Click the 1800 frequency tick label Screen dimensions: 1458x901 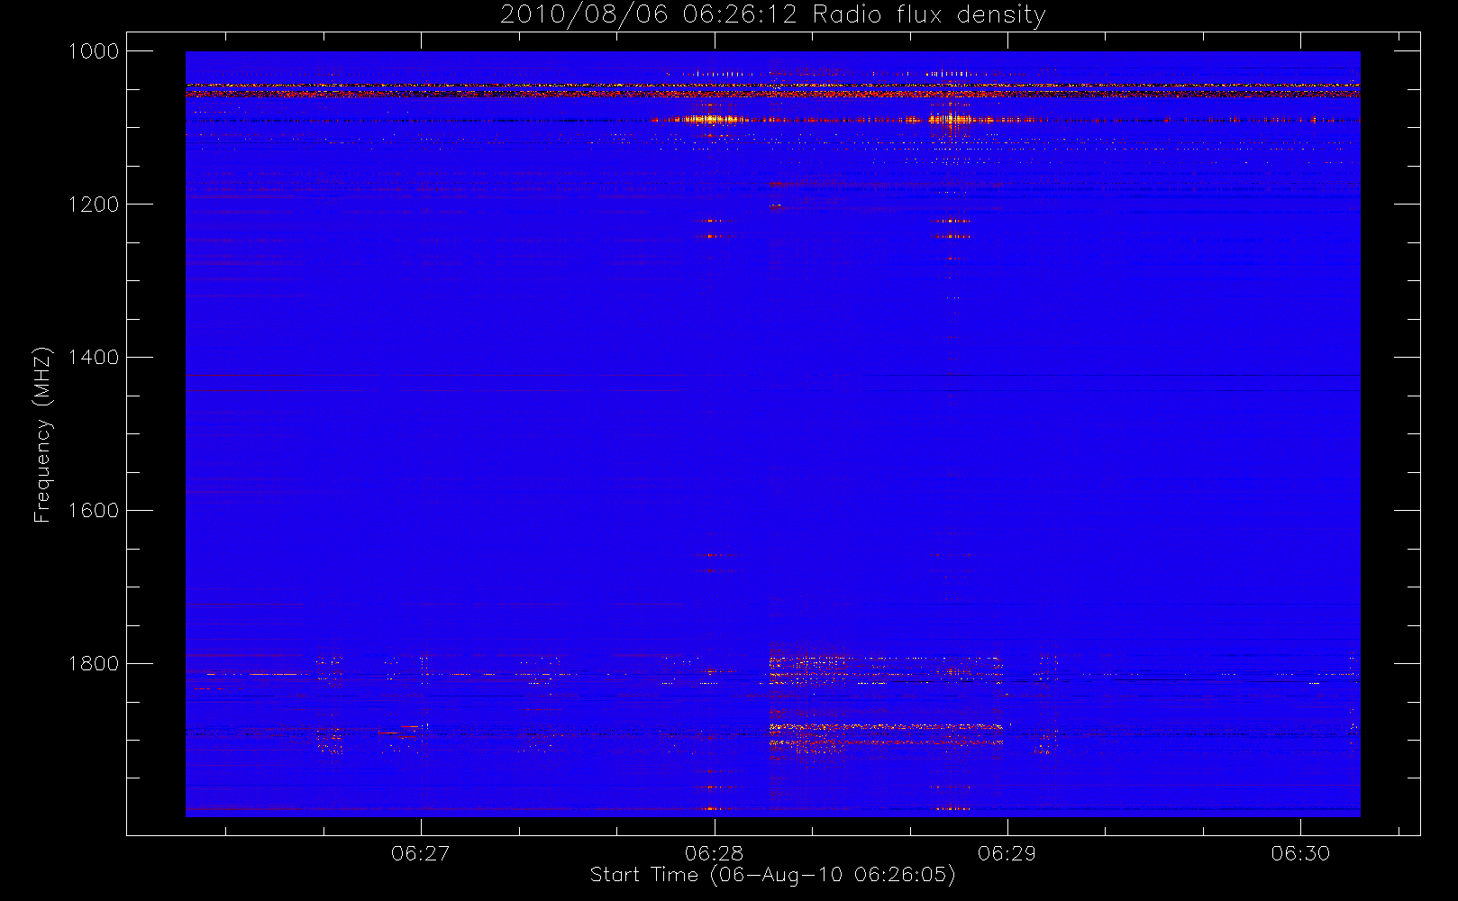94,664
